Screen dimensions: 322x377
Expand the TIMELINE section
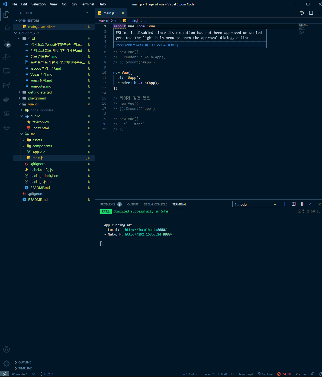54,368
